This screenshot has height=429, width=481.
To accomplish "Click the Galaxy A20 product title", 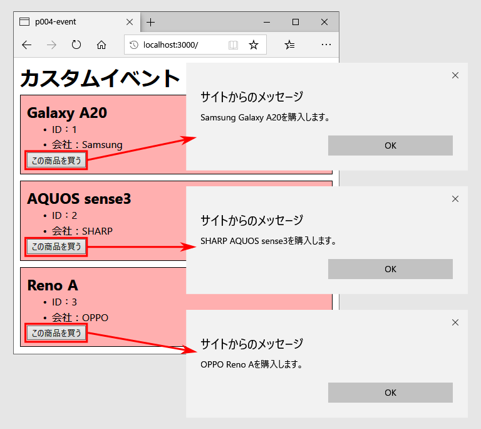I will pos(67,113).
